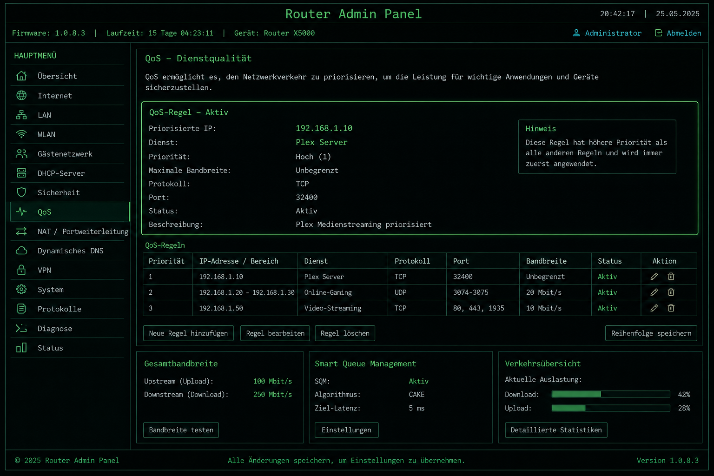Click the gear icon beside System
This screenshot has height=476, width=714.
tap(21, 289)
